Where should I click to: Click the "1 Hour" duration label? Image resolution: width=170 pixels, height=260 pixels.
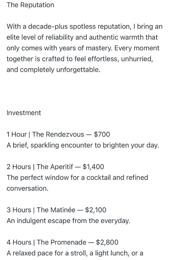[17, 134]
